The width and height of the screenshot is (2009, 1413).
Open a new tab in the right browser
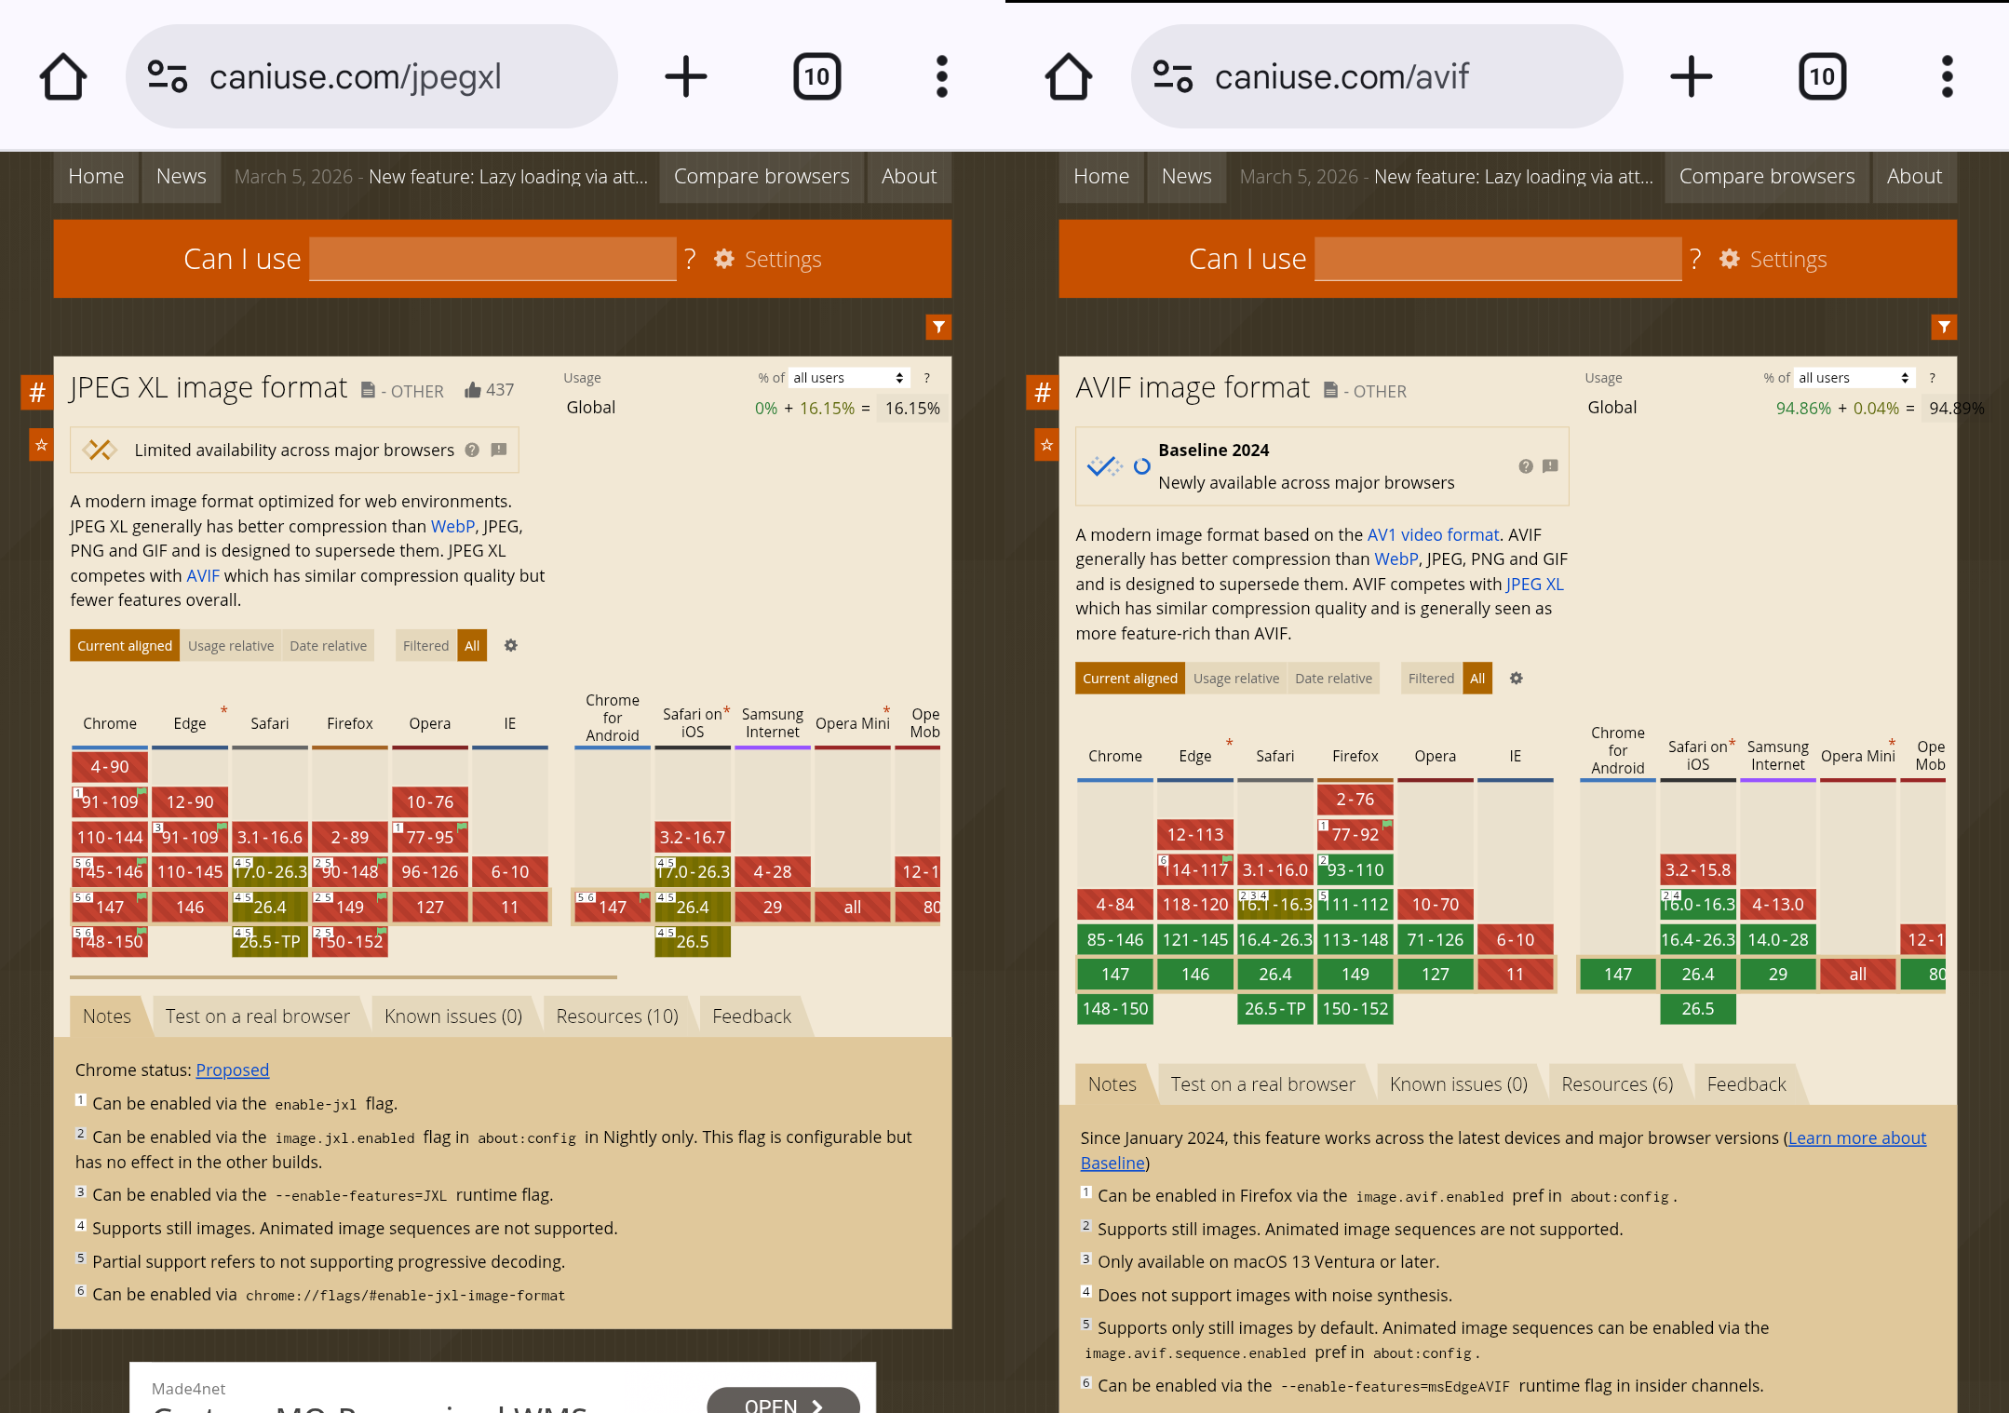pos(1691,76)
